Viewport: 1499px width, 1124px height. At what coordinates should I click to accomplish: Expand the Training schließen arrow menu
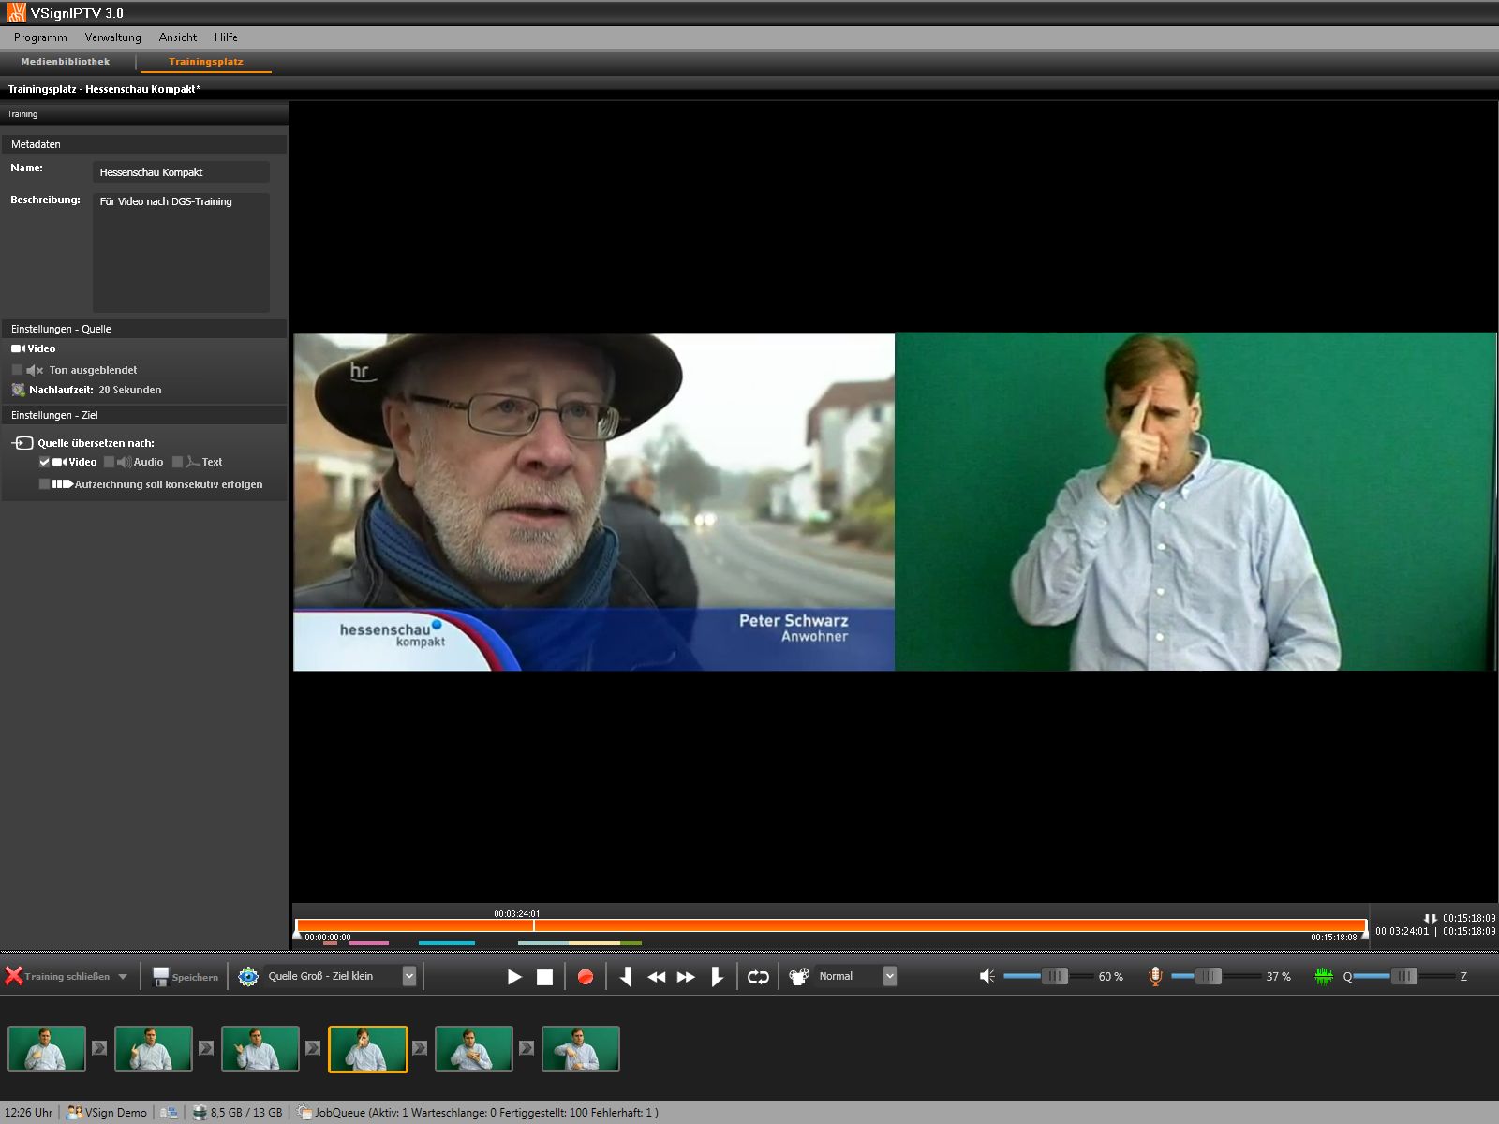[x=123, y=977]
